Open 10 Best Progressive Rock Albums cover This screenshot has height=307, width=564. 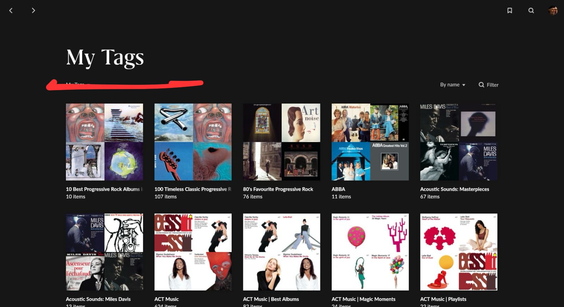(x=104, y=142)
